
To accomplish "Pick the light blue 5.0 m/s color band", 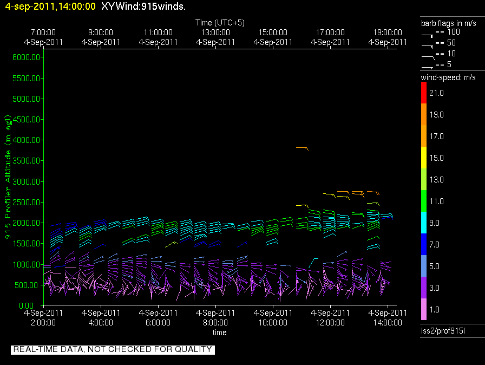I will click(x=424, y=266).
